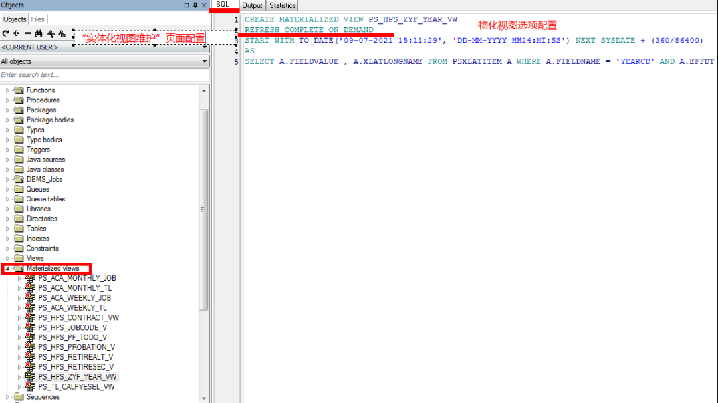Switch to the Files tab
This screenshot has height=403, width=718.
[37, 19]
